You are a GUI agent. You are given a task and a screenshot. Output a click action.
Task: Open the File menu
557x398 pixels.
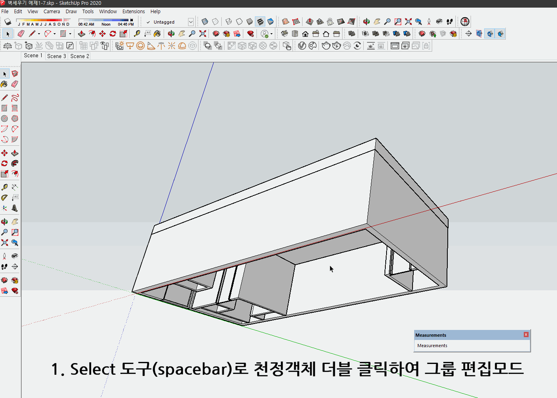[x=5, y=12]
